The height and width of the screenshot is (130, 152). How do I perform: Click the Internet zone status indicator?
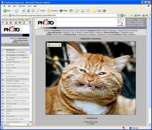pyautogui.click(x=134, y=128)
